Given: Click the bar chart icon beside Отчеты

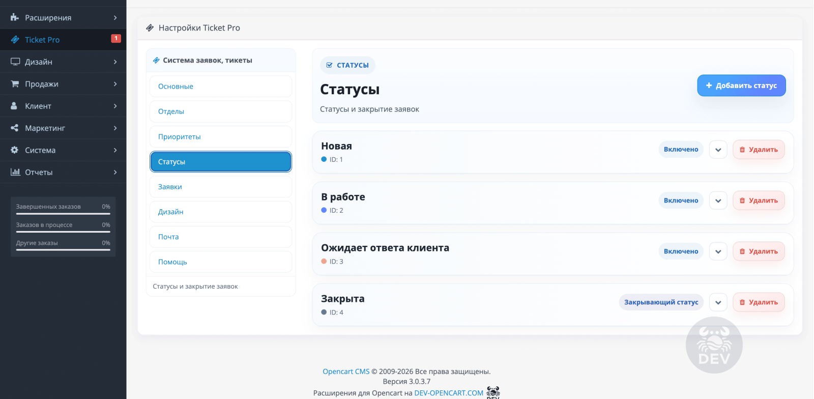Looking at the screenshot, I should pos(15,172).
